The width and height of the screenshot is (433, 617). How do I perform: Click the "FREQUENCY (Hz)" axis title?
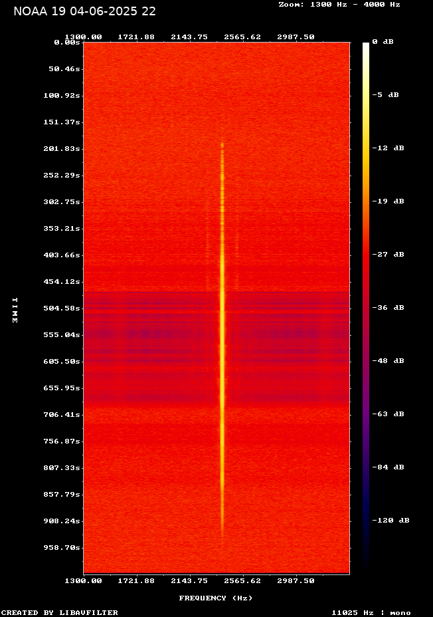tap(216, 598)
